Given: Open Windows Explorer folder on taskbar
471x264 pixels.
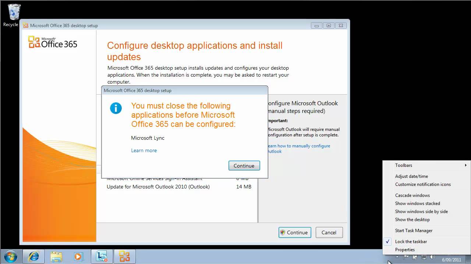Looking at the screenshot, I should [x=56, y=256].
